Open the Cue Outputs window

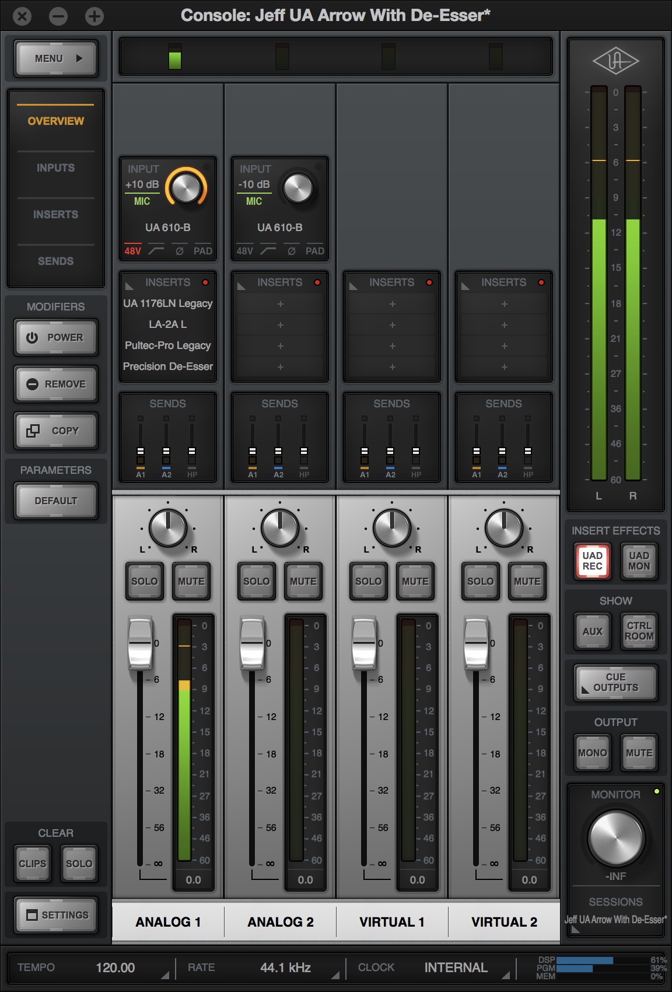(615, 682)
